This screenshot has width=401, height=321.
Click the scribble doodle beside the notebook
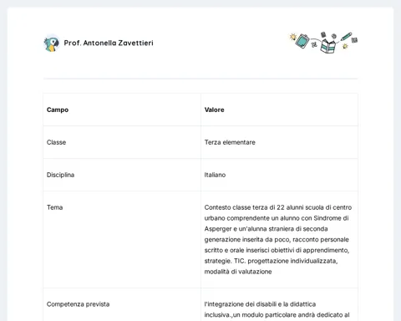click(314, 44)
